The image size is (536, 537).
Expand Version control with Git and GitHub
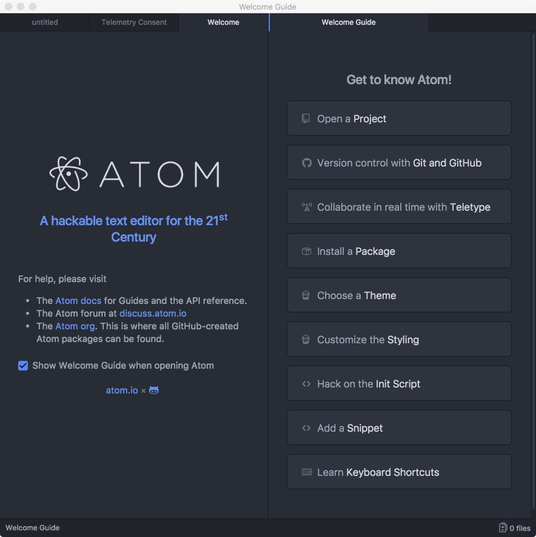(x=399, y=162)
